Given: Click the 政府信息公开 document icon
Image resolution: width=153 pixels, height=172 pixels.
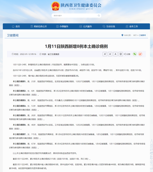Looking at the screenshot, I should pyautogui.click(x=32, y=27).
